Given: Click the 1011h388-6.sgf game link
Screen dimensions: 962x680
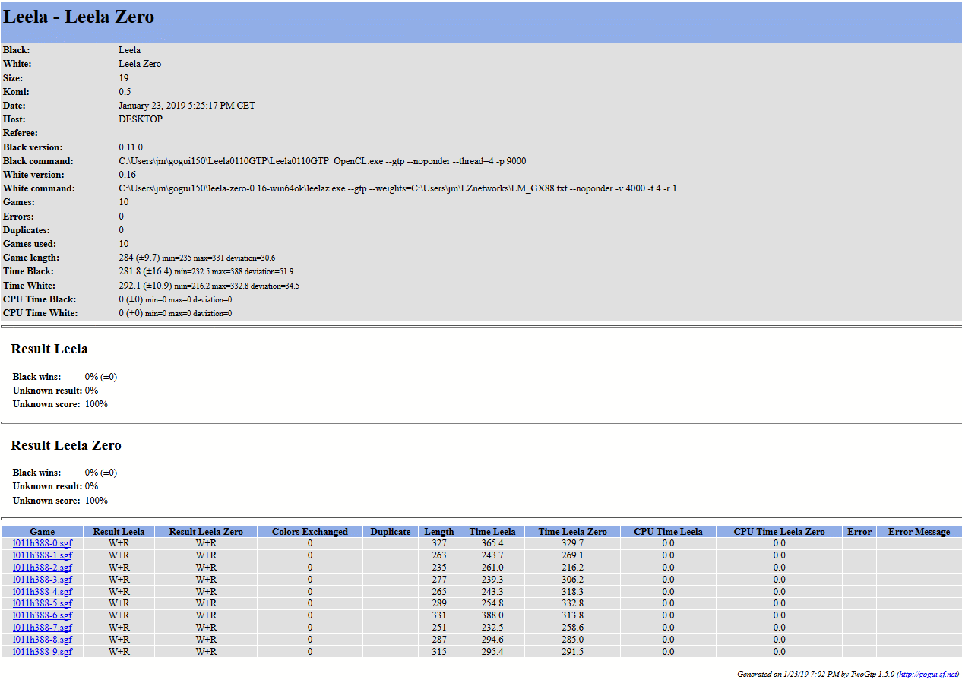Looking at the screenshot, I should 43,615.
